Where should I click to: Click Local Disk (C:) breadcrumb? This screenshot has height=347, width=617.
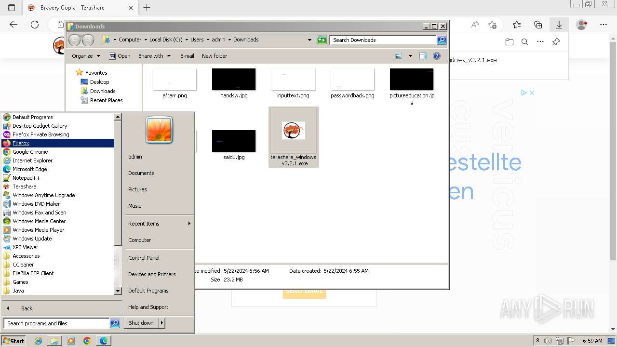[166, 40]
